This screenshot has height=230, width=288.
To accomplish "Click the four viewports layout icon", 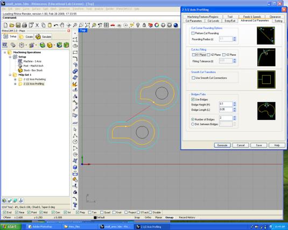I will [x=107, y=25].
